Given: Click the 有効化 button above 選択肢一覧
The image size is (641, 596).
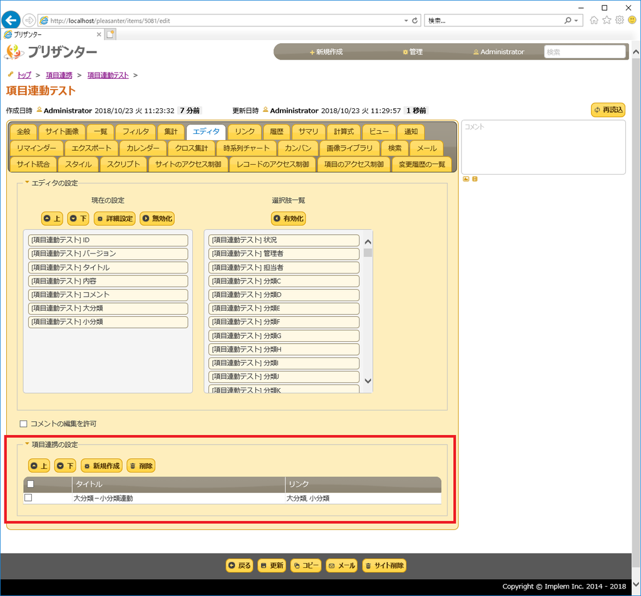Looking at the screenshot, I should (289, 218).
